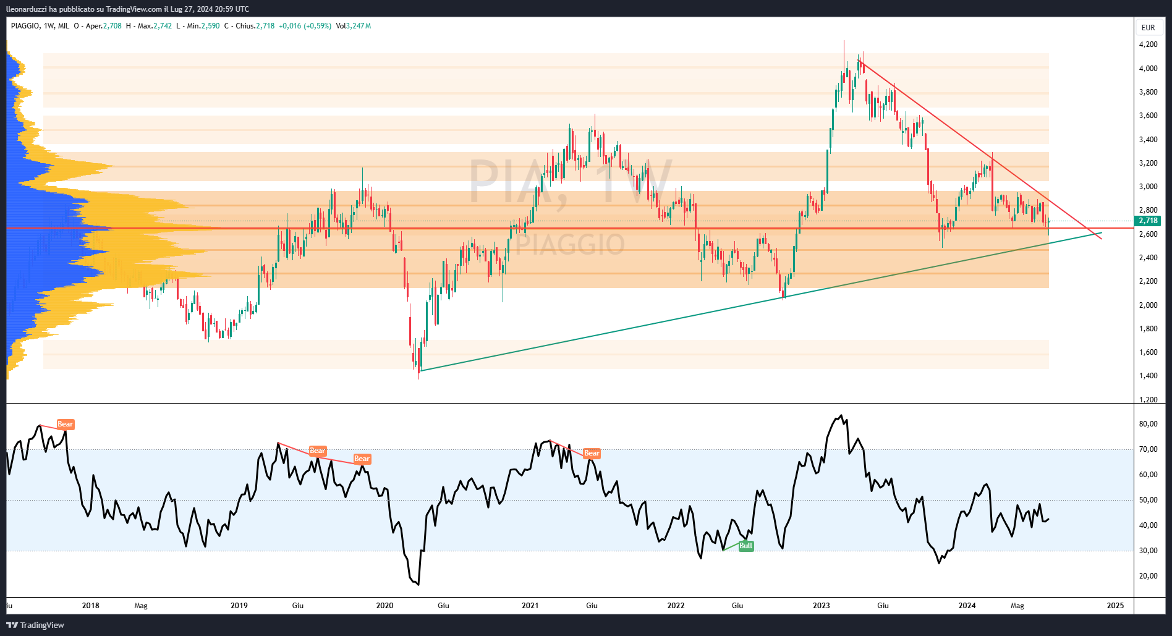Click the O - Aper. 2,708 open value
1172x636 pixels.
pos(98,26)
